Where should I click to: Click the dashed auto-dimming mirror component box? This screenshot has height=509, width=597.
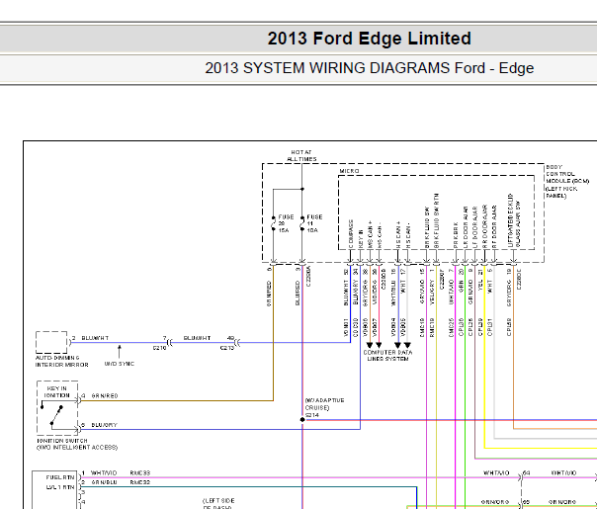(51, 342)
